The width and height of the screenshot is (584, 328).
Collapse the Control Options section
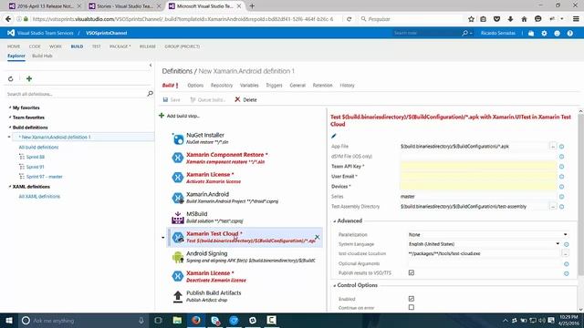[x=334, y=285]
